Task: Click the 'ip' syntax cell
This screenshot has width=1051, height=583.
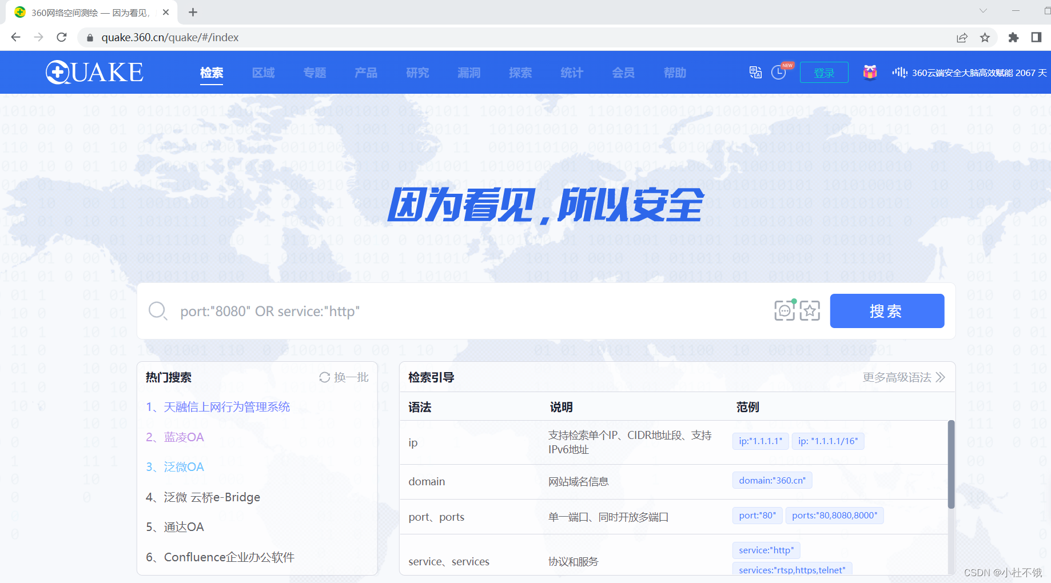Action: tap(413, 443)
